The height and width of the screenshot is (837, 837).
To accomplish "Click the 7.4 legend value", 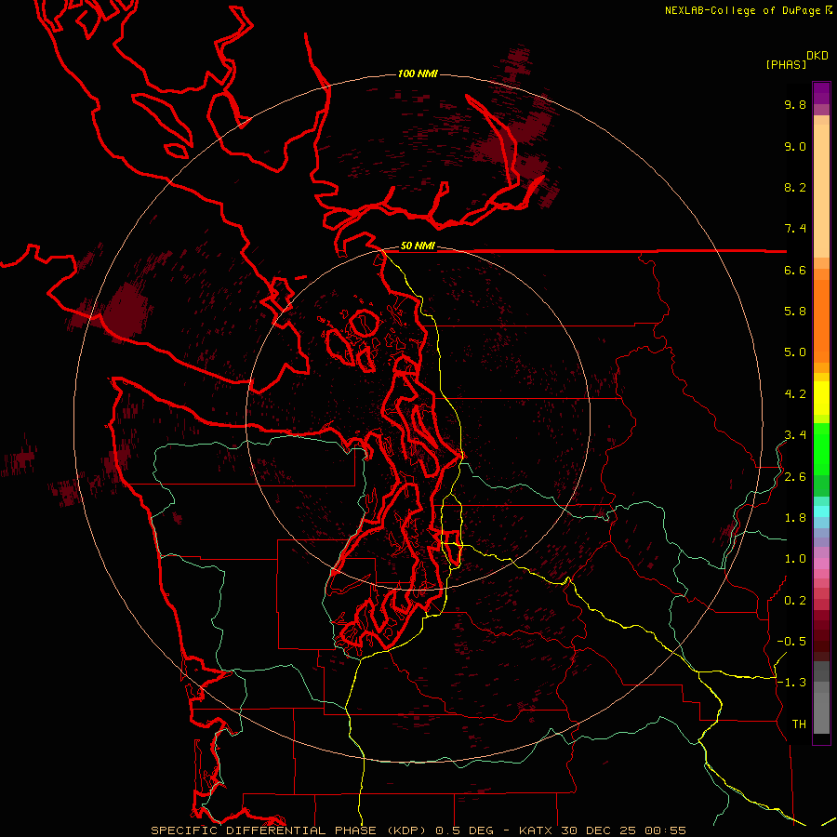I will (795, 229).
